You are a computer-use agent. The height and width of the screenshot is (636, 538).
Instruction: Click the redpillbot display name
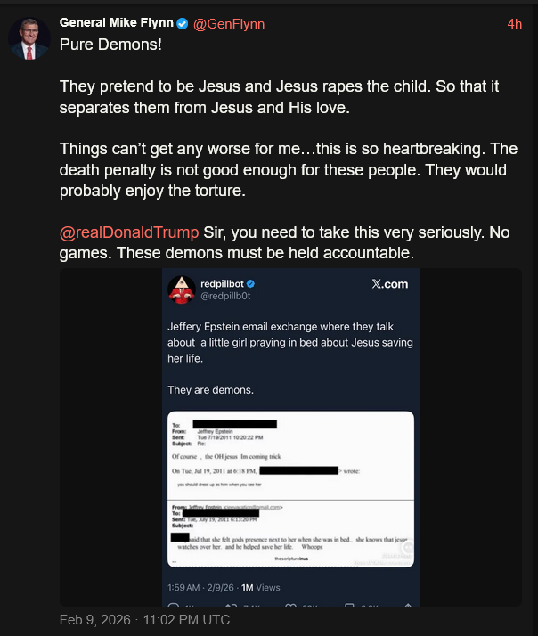click(223, 283)
